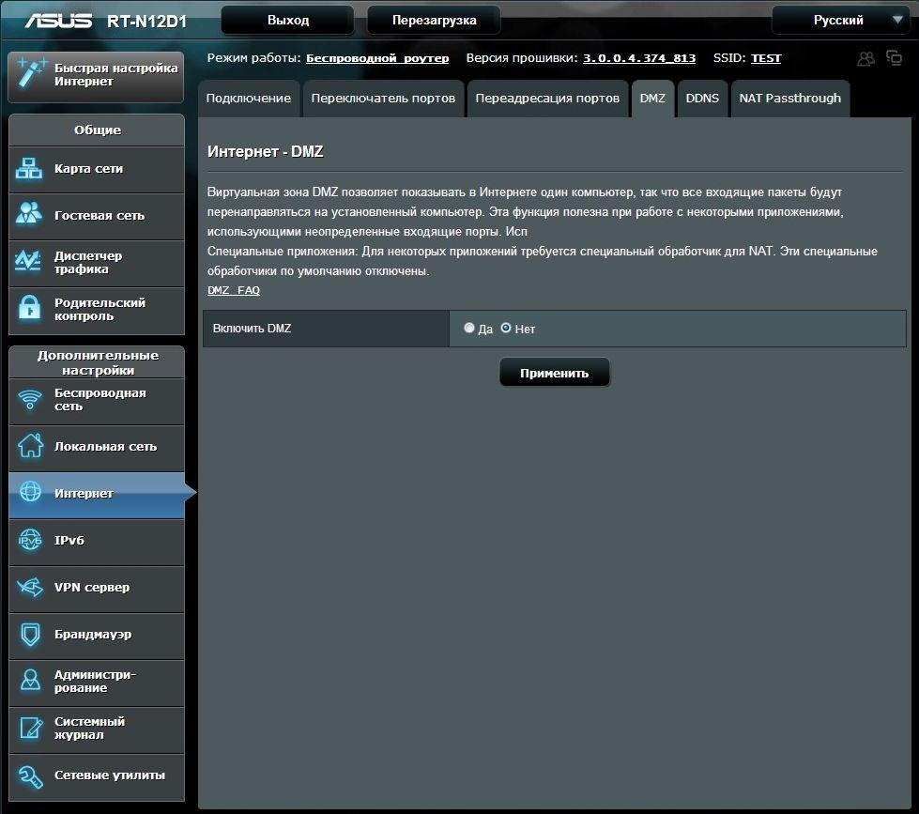Click Parental Control (Родительский контроль) lock icon
This screenshot has width=919, height=814.
pos(30,309)
